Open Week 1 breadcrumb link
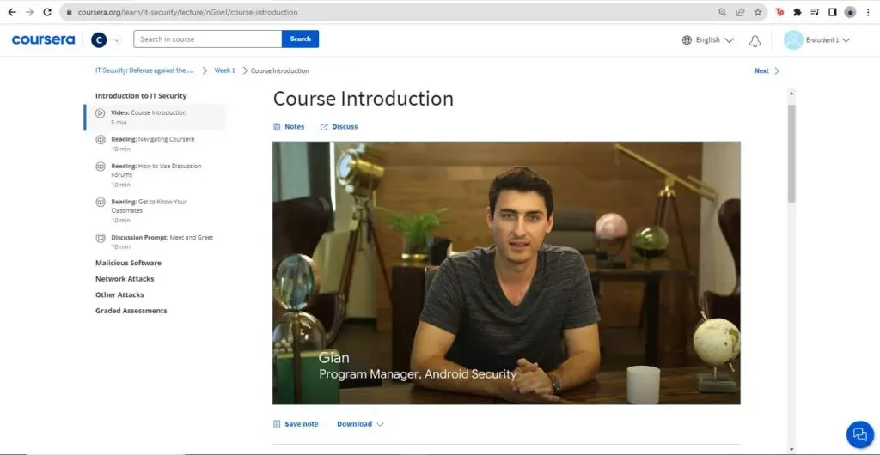Viewport: 880px width, 455px height. (225, 70)
